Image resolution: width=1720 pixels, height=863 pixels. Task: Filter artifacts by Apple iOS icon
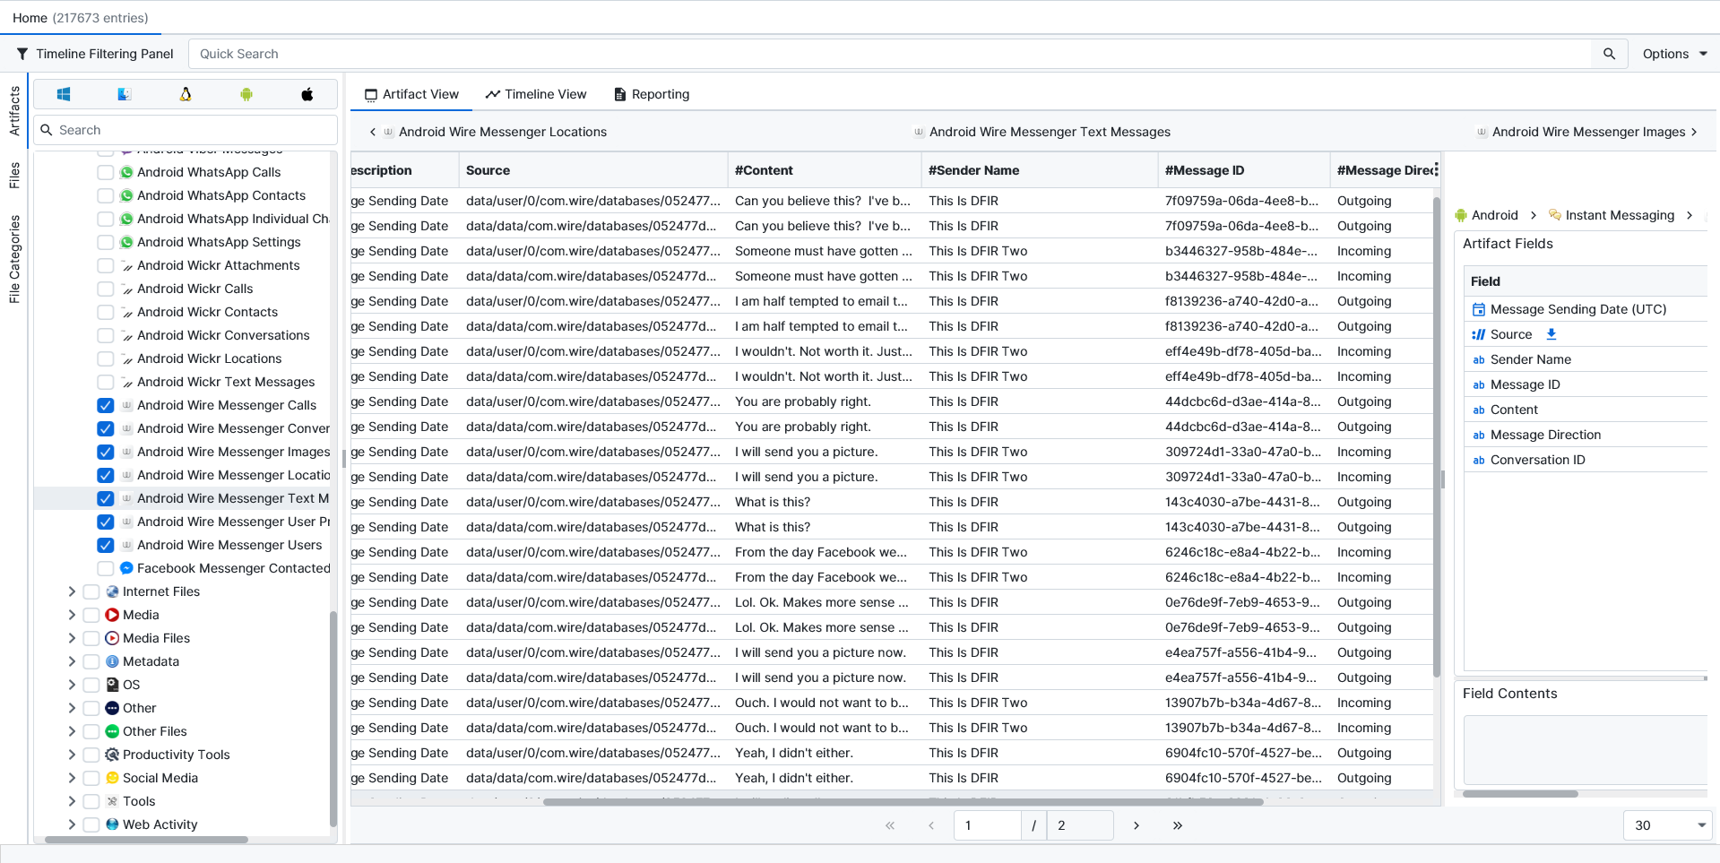click(x=307, y=94)
